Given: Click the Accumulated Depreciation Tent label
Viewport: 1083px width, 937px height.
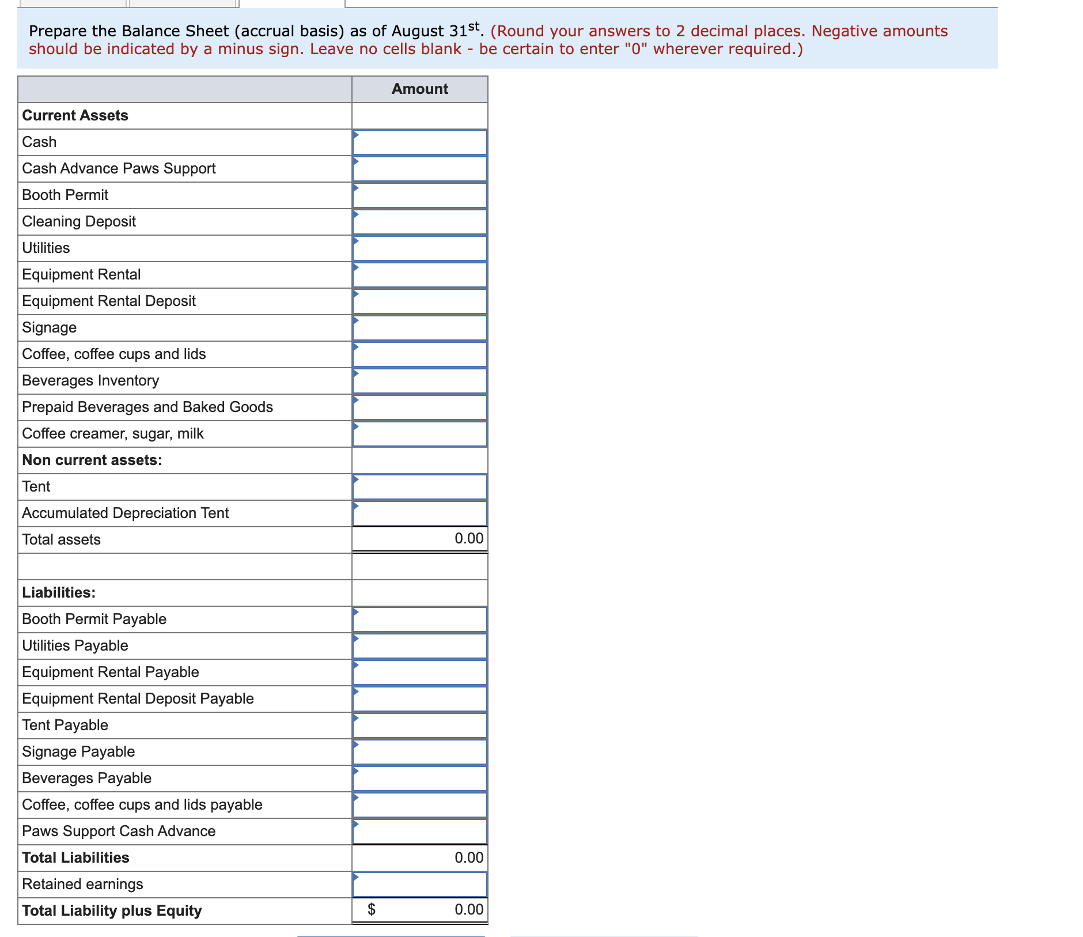Looking at the screenshot, I should 125,513.
